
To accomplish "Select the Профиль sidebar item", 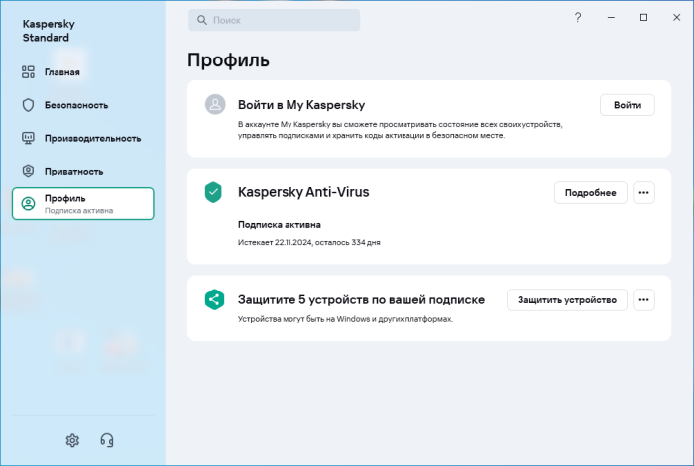I will (x=82, y=203).
